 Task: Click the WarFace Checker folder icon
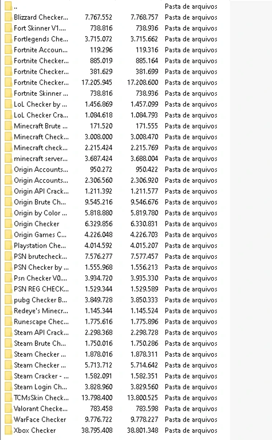pos(8,419)
